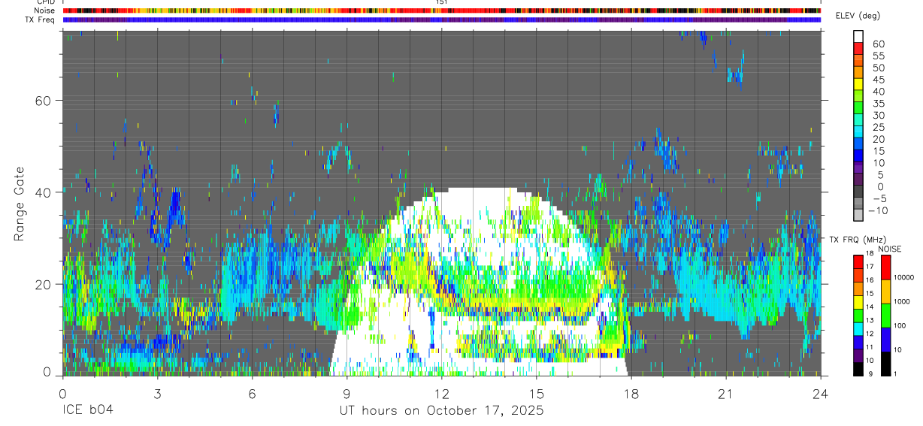
Task: Click the '20' tick label on the Range Gate axis
Action: (43, 284)
